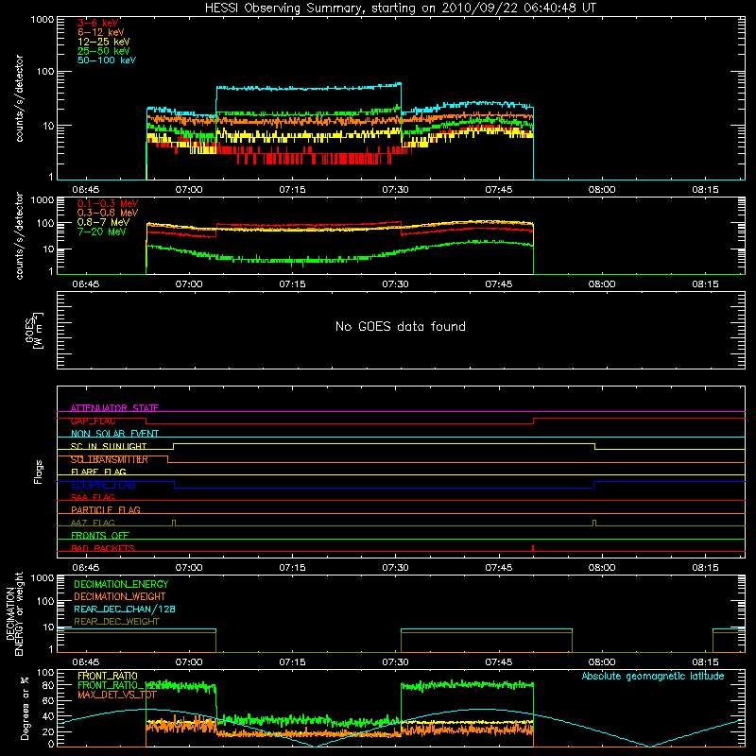Select the 3-6 keV legend label

coord(98,23)
